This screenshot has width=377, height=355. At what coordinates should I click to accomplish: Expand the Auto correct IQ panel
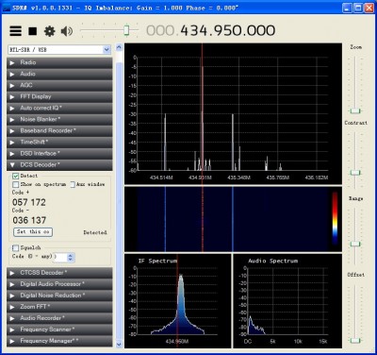point(59,108)
